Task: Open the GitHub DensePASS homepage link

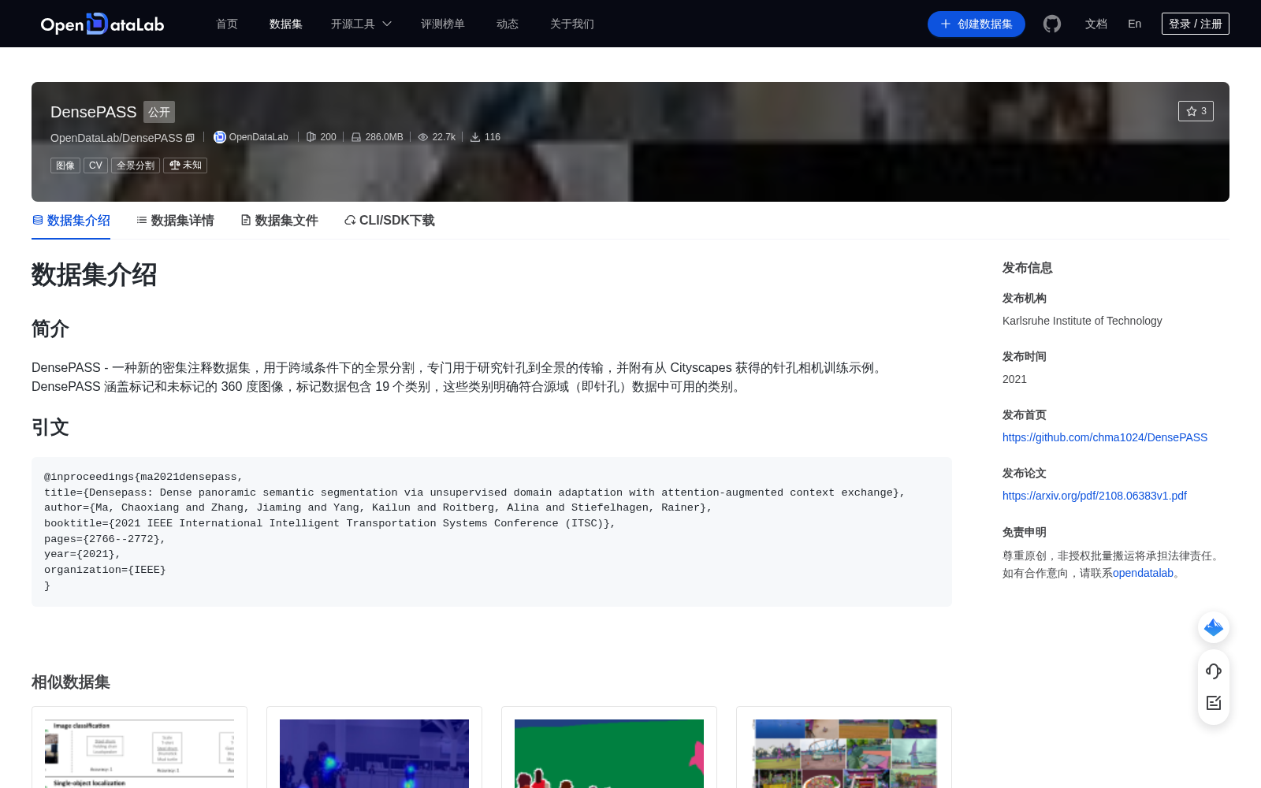Action: coord(1105,437)
